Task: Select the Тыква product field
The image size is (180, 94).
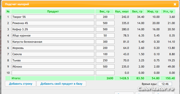Action: click(x=53, y=60)
